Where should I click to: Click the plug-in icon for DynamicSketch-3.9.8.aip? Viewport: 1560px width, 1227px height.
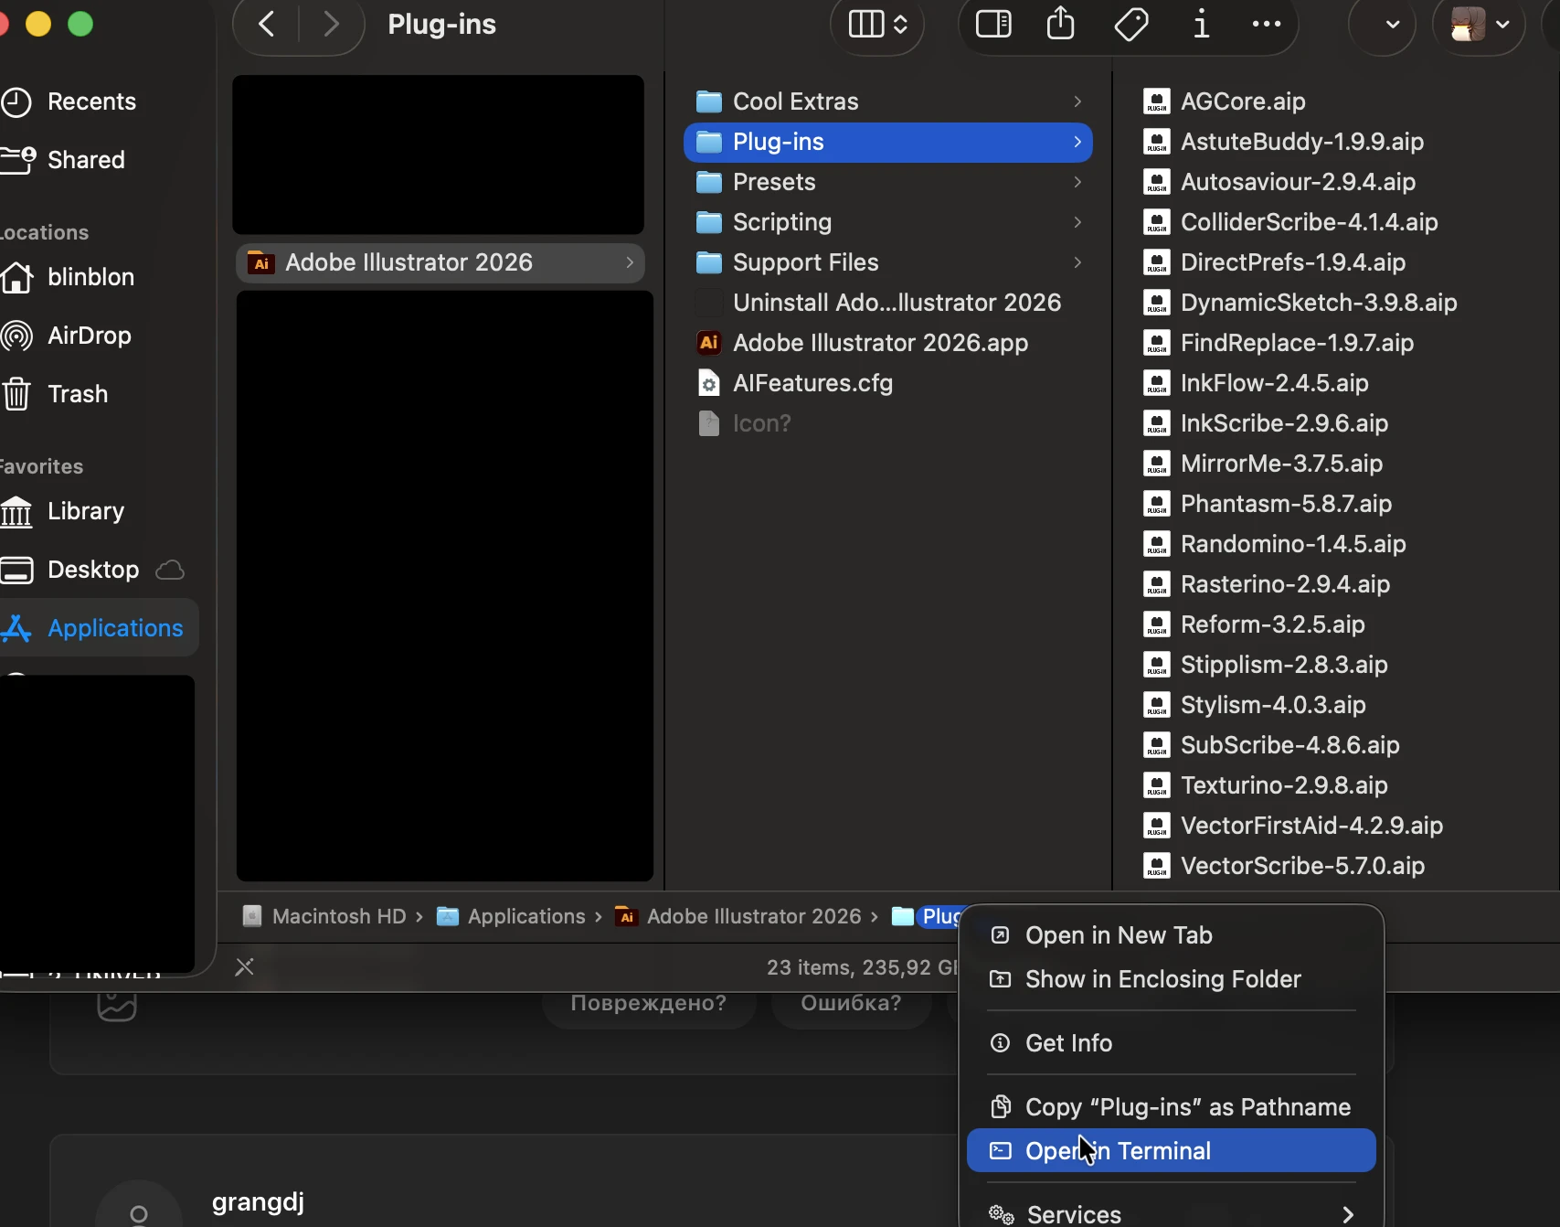click(x=1157, y=303)
